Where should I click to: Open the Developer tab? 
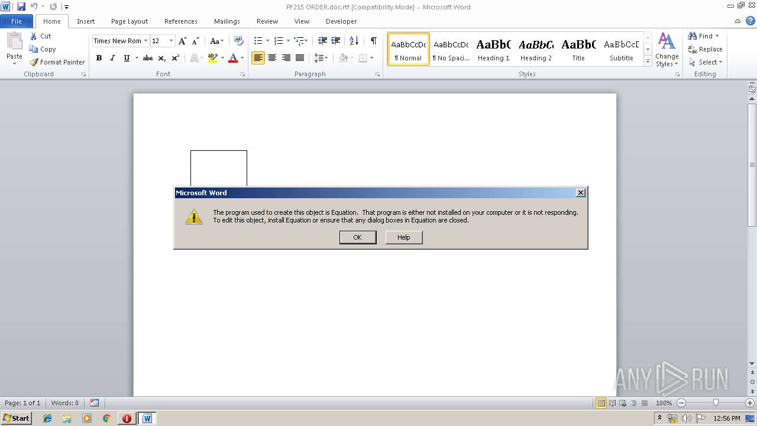[341, 21]
